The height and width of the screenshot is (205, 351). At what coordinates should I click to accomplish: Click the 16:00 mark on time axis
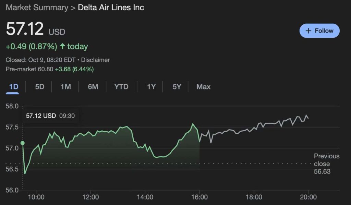(199, 197)
